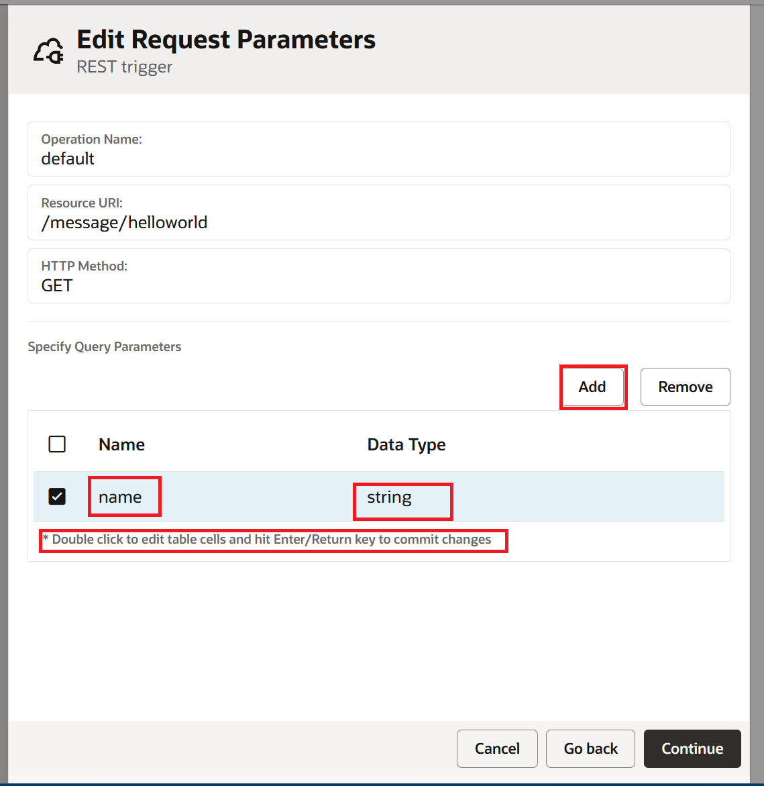Click Go back to the previous step
This screenshot has height=786, width=764.
pyautogui.click(x=590, y=748)
